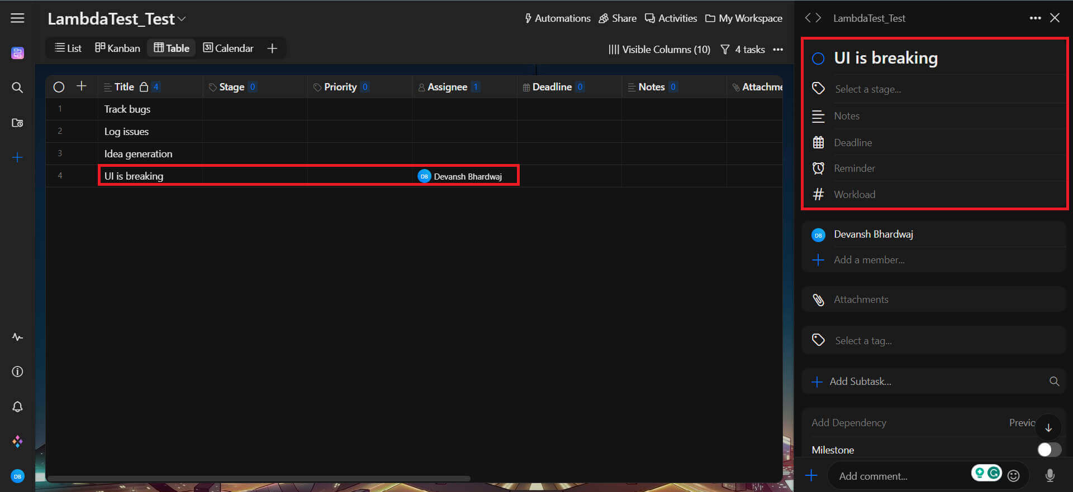The height and width of the screenshot is (492, 1073).
Task: Click the Share button
Action: point(618,18)
